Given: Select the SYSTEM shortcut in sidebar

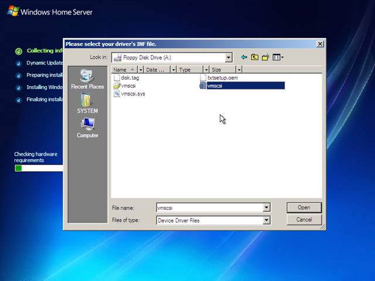Looking at the screenshot, I should (x=87, y=103).
